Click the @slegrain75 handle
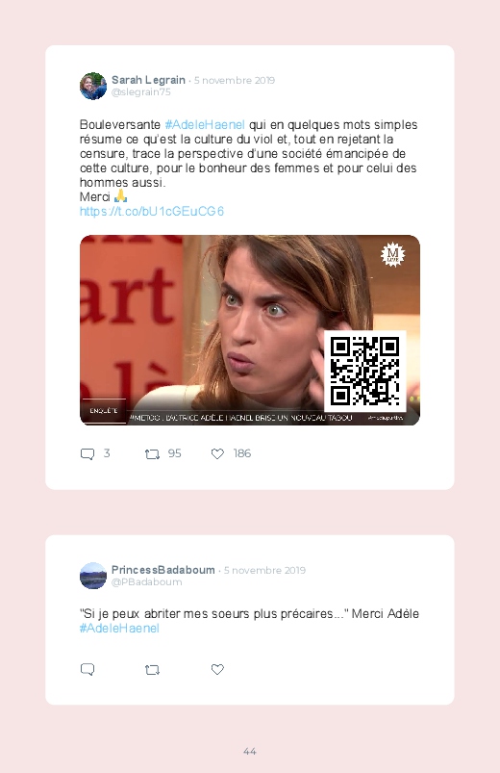Viewport: 500px width, 773px height. [141, 92]
